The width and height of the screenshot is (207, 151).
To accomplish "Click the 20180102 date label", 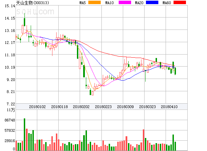I will click(x=37, y=107).
